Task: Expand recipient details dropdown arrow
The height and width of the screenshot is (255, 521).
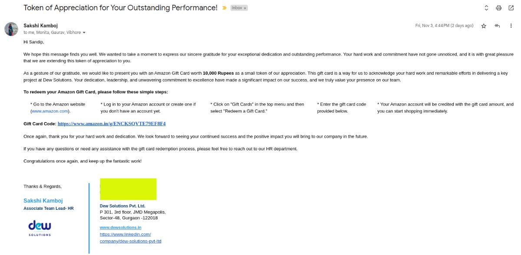Action: tap(84, 33)
